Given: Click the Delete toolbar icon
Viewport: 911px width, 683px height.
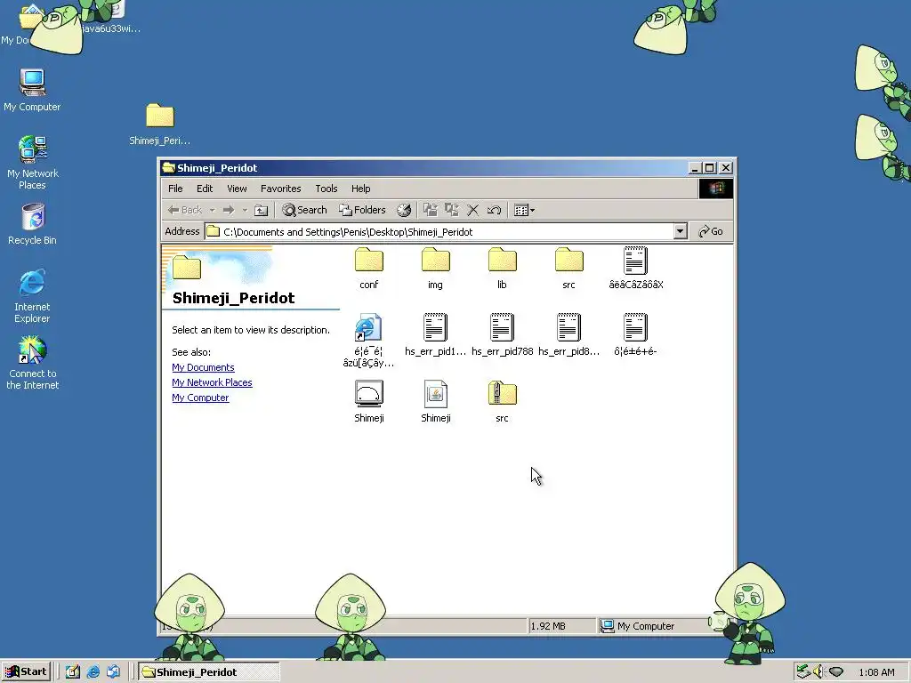Looking at the screenshot, I should click(473, 210).
